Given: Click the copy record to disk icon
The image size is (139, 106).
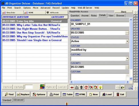Looking at the screenshot, I should [x=91, y=87].
